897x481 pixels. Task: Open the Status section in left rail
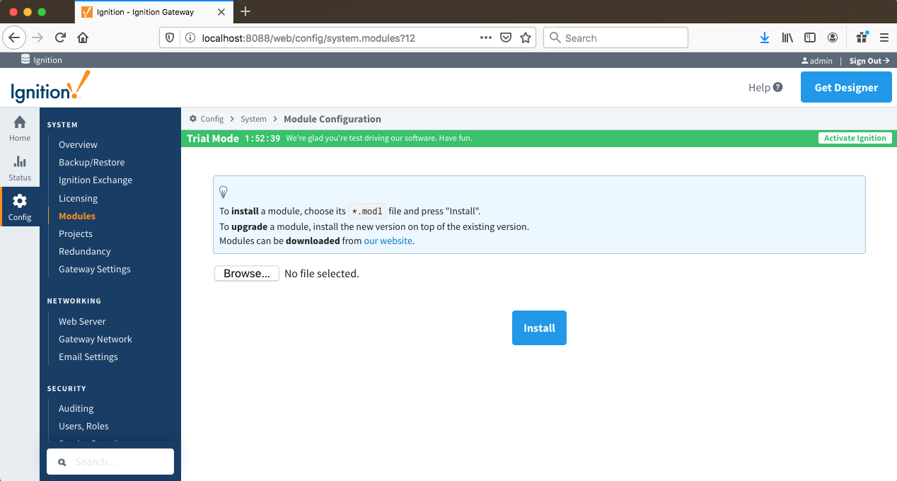pos(20,168)
